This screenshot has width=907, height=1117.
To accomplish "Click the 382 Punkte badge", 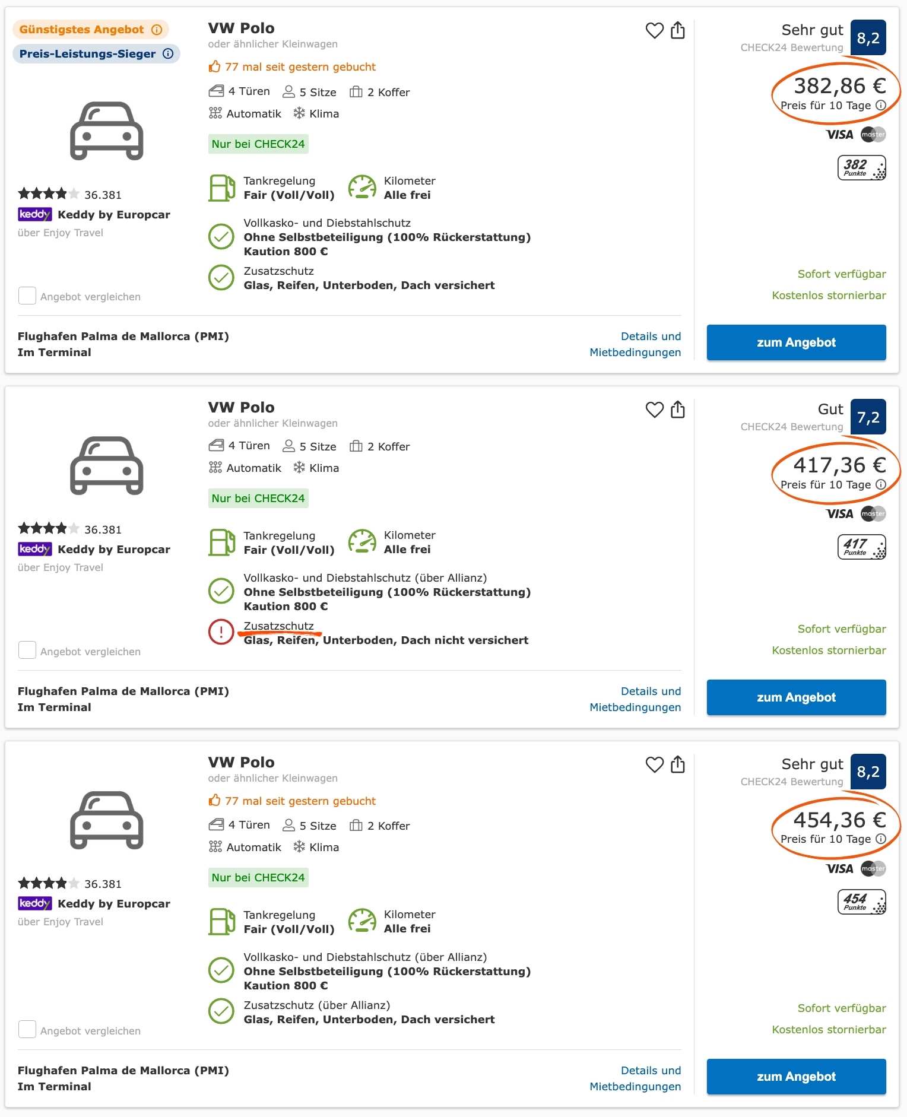I will pos(861,167).
